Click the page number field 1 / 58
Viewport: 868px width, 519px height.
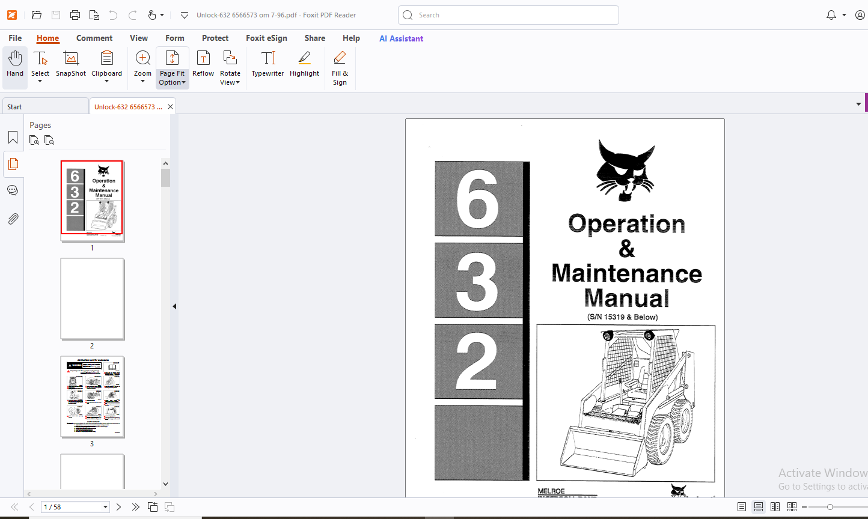75,507
